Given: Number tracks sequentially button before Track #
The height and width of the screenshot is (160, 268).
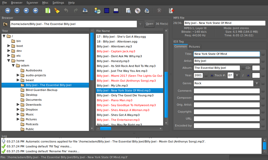Looking at the screenshot, I should tap(212, 75).
